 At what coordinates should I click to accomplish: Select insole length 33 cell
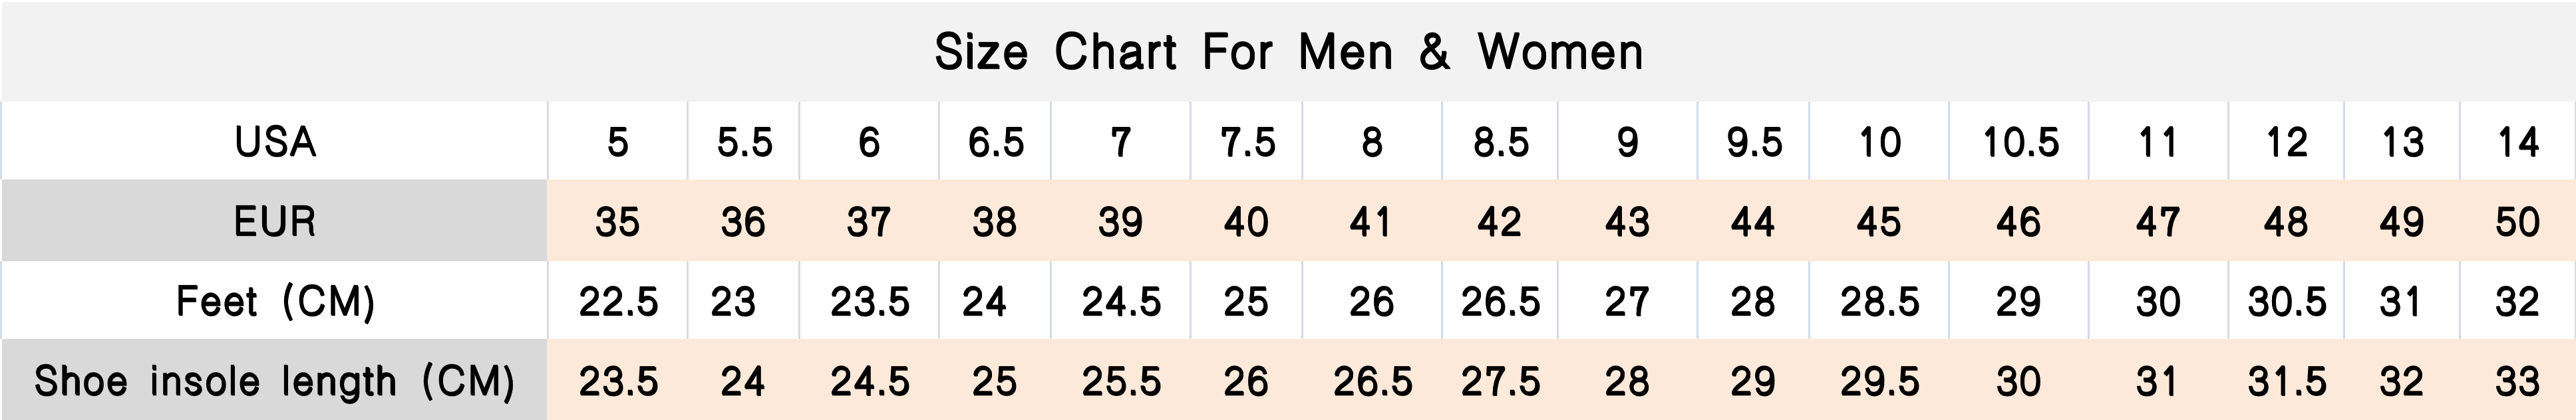click(x=2517, y=381)
